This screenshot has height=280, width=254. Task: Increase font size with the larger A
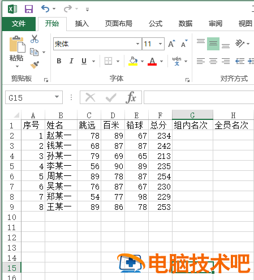click(171, 44)
